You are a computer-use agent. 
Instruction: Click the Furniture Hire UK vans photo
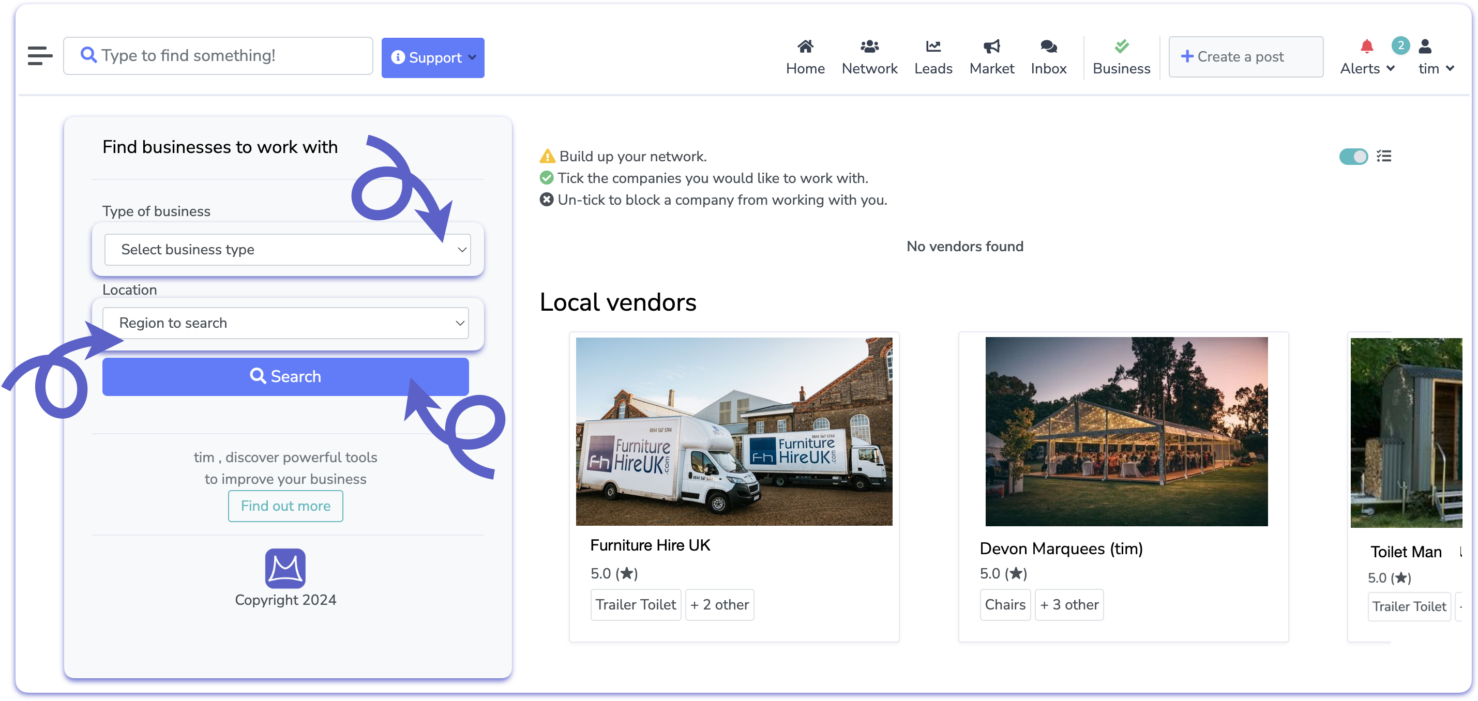pos(734,431)
